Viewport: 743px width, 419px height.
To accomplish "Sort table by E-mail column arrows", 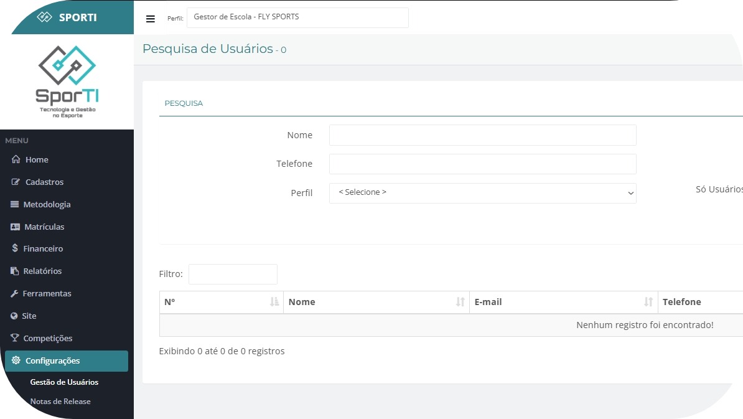I will point(648,302).
